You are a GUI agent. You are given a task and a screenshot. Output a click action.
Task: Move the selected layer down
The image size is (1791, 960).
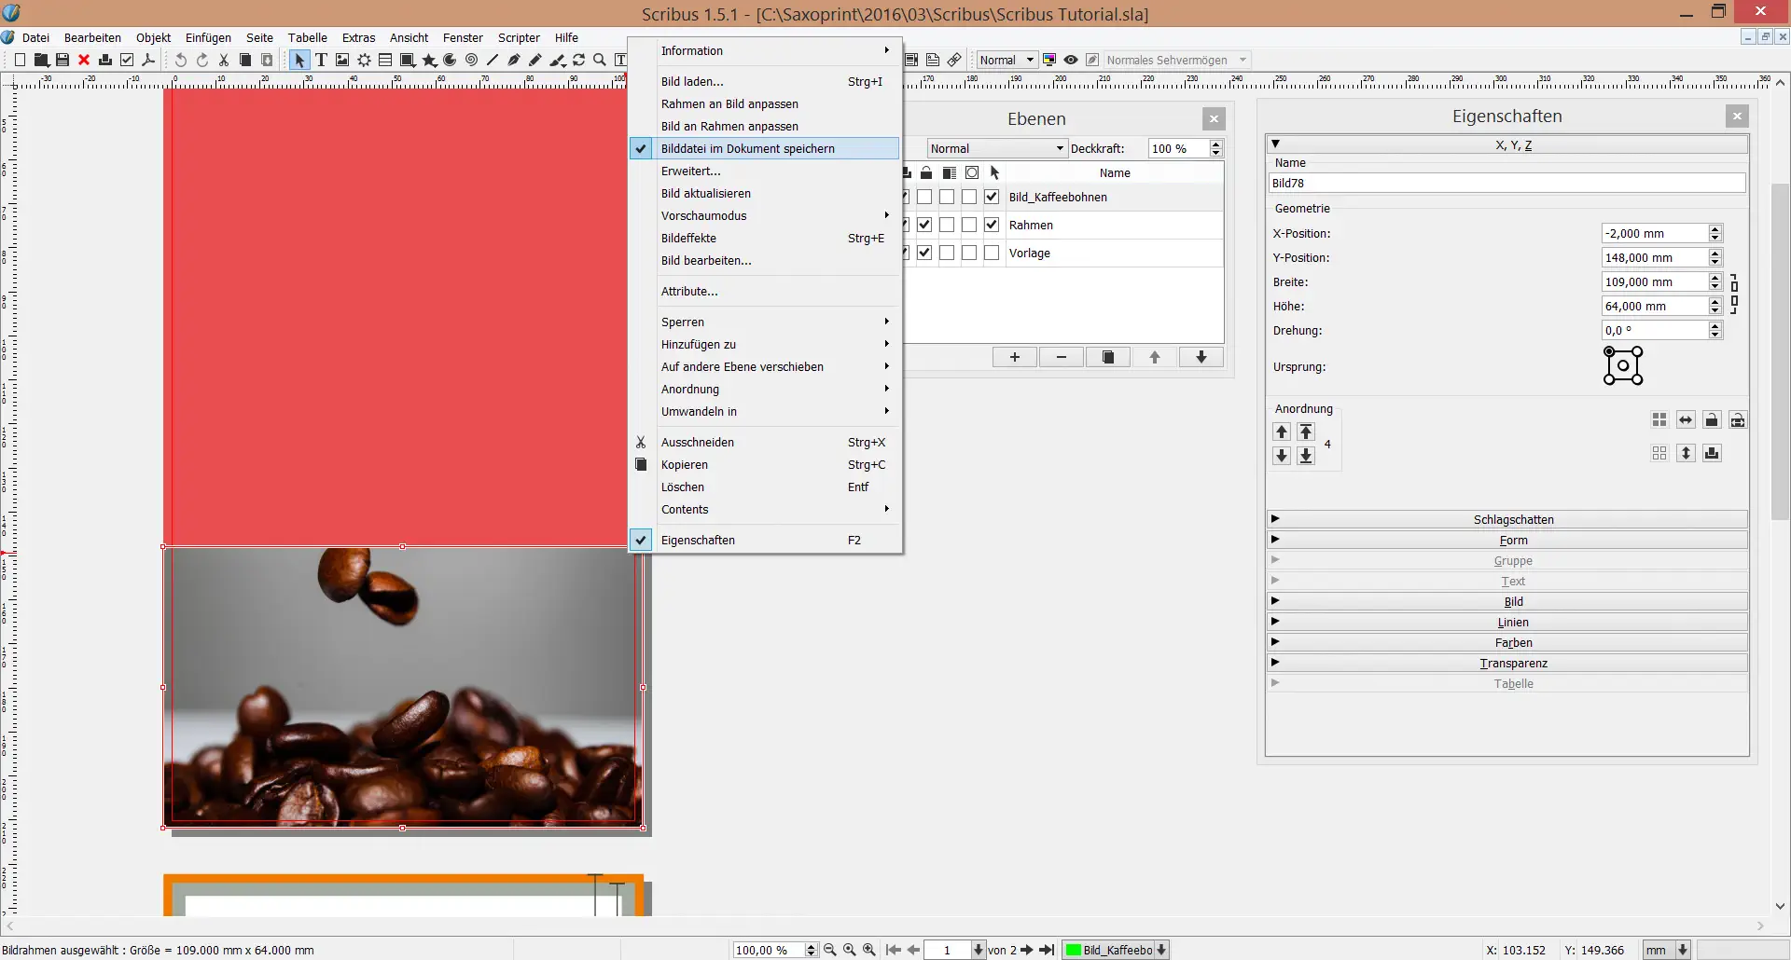pos(1201,357)
